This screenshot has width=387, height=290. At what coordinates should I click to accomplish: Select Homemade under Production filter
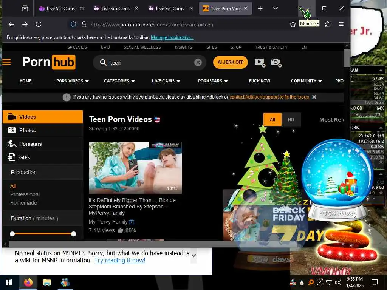click(x=24, y=203)
